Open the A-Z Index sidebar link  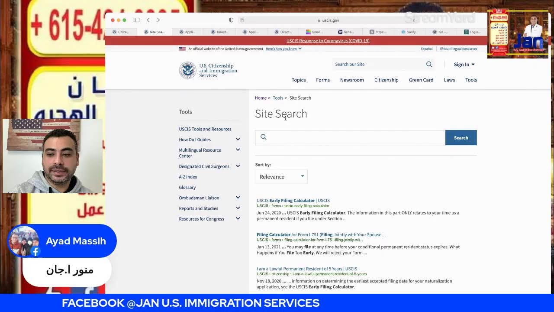coord(188,177)
